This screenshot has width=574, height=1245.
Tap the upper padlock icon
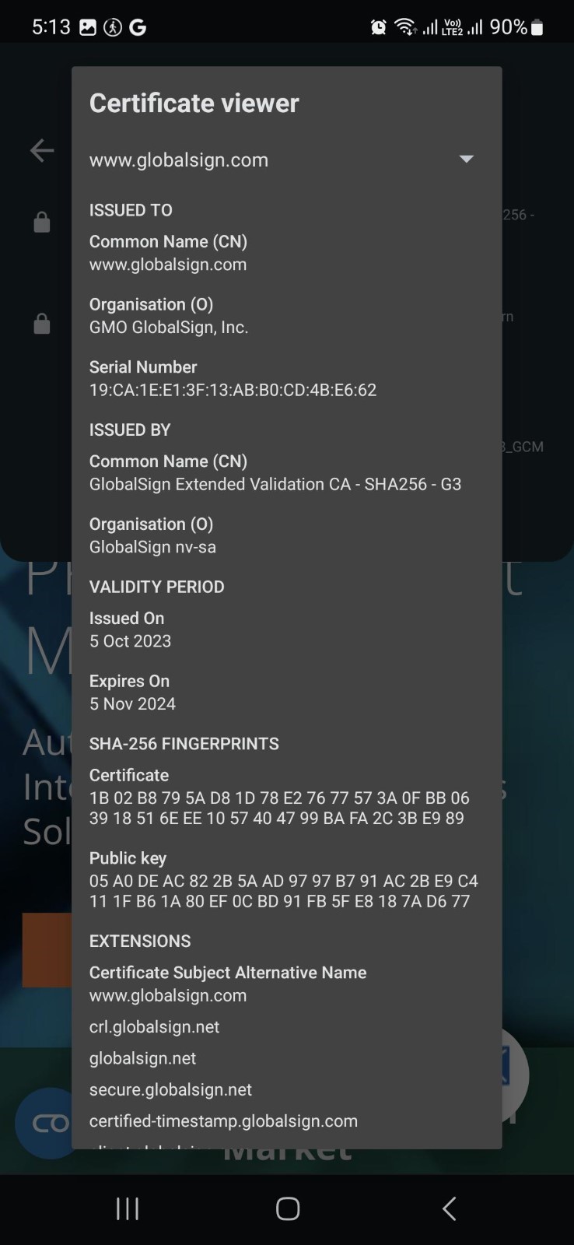pyautogui.click(x=42, y=223)
